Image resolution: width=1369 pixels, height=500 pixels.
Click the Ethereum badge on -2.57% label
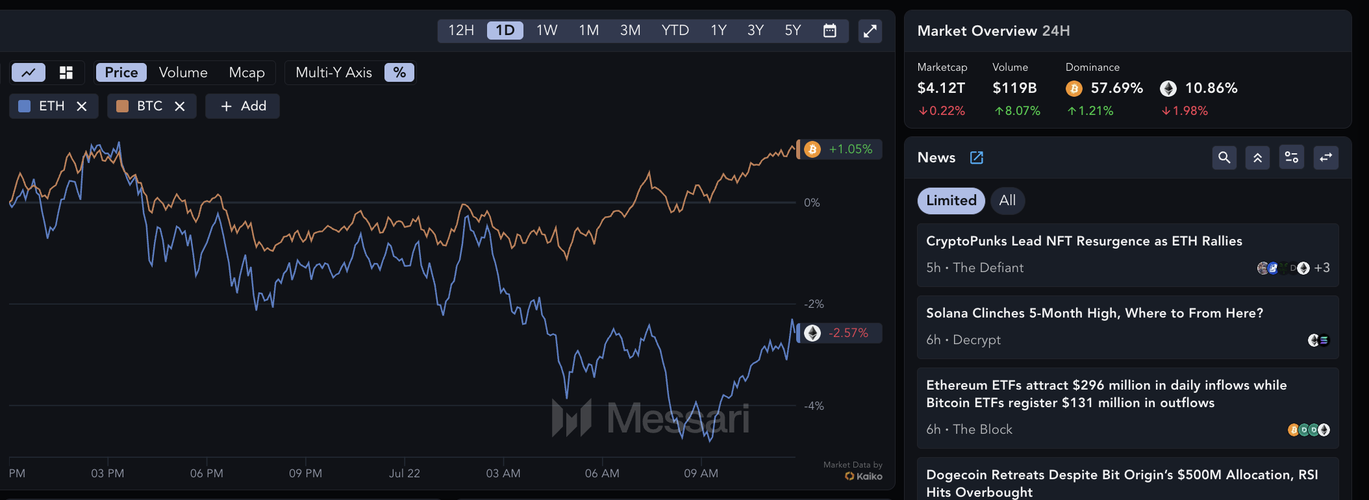pos(812,333)
